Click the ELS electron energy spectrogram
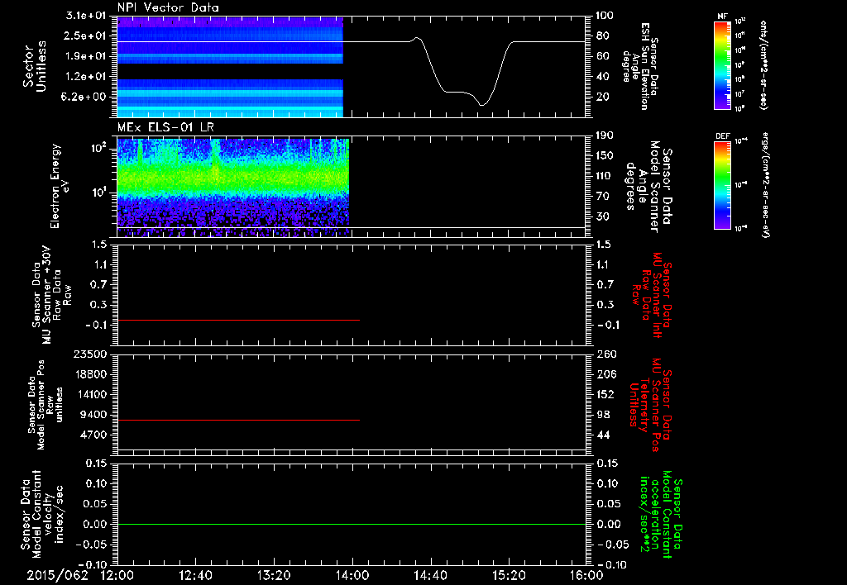The width and height of the screenshot is (847, 585). 232,187
